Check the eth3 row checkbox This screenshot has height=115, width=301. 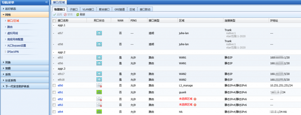pos(54,105)
